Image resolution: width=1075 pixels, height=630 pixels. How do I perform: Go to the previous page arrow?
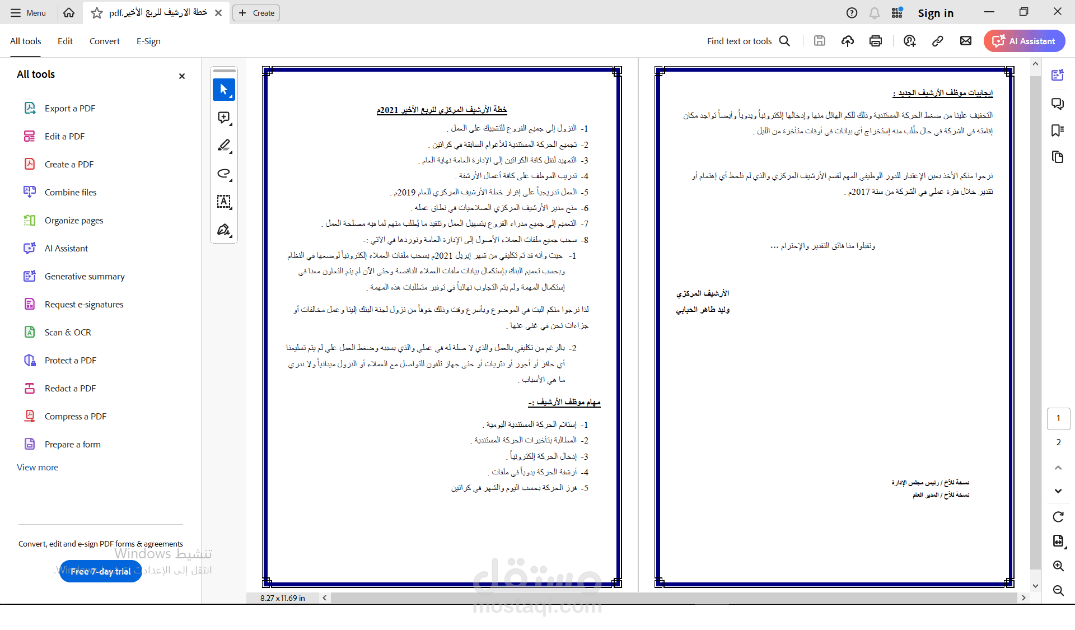tap(1058, 468)
